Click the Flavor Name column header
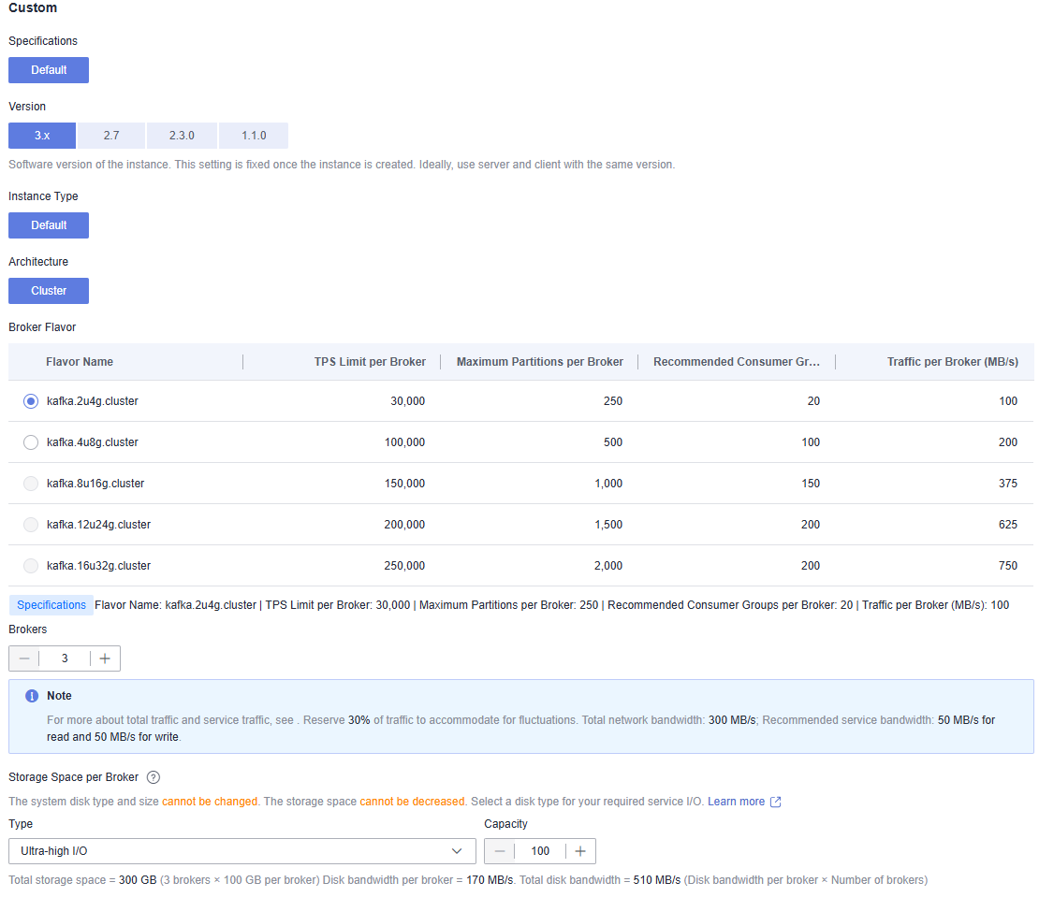The width and height of the screenshot is (1039, 897). tap(80, 362)
